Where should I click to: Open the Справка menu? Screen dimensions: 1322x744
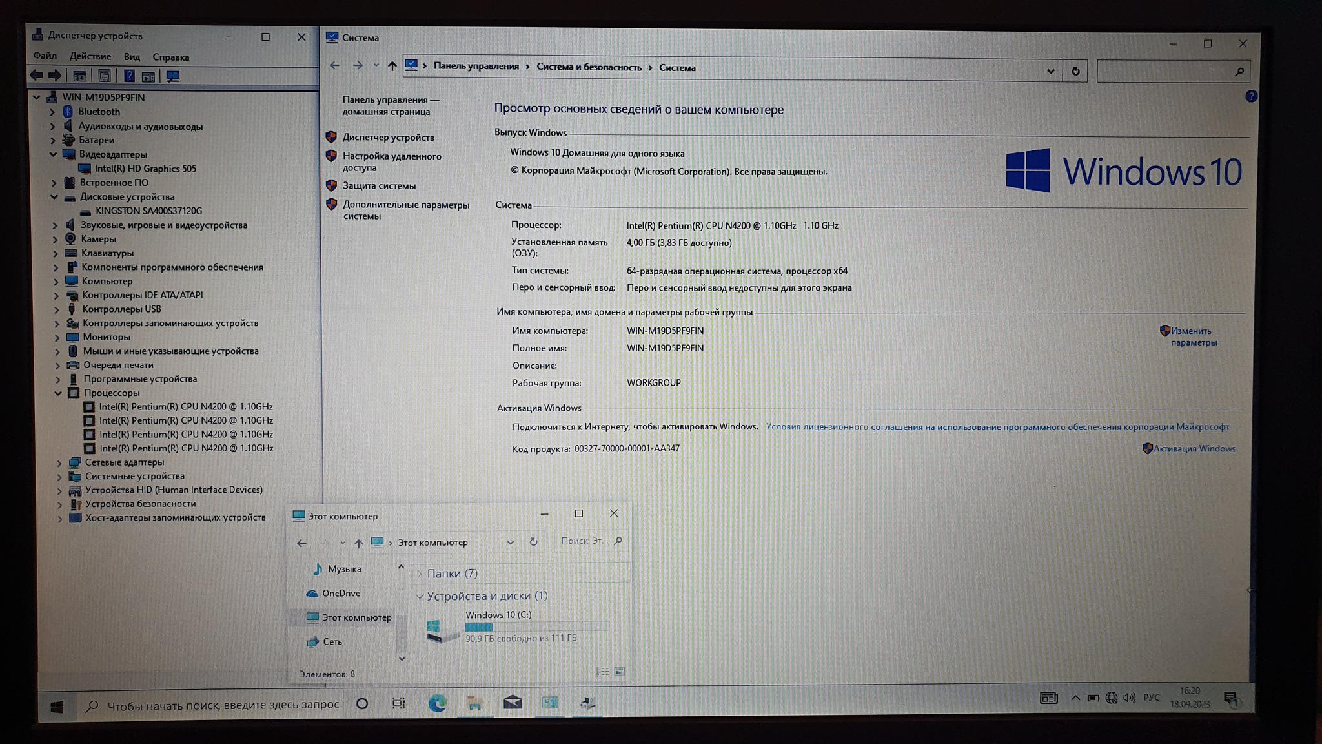click(170, 57)
